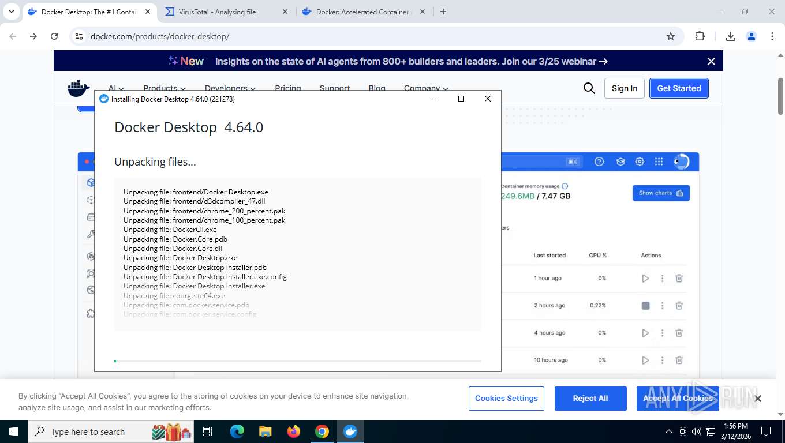Click the Get Started button
The height and width of the screenshot is (443, 785).
[x=679, y=88]
